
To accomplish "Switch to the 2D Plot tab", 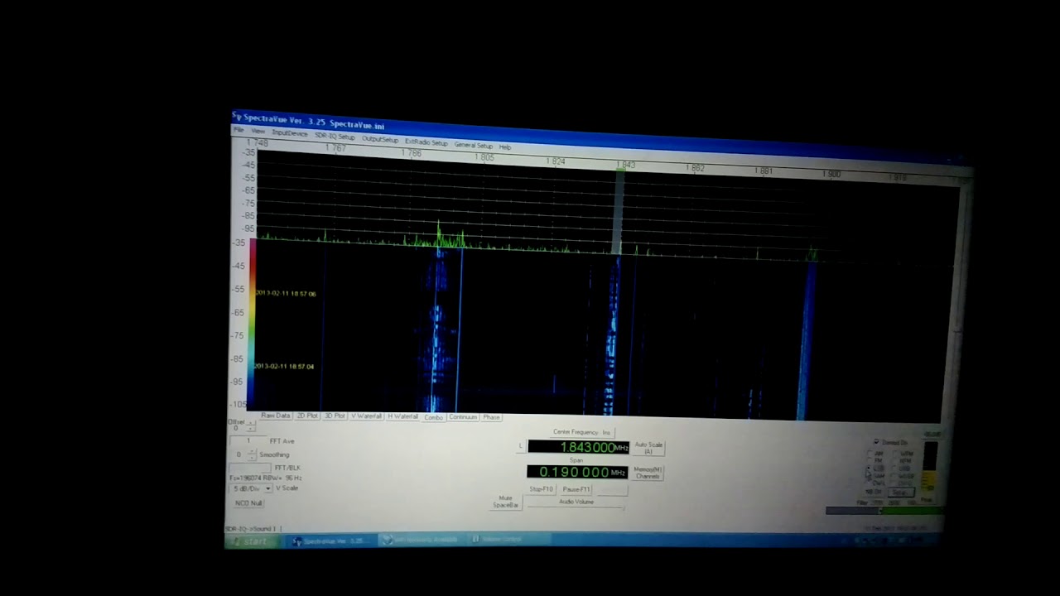I will coord(307,416).
